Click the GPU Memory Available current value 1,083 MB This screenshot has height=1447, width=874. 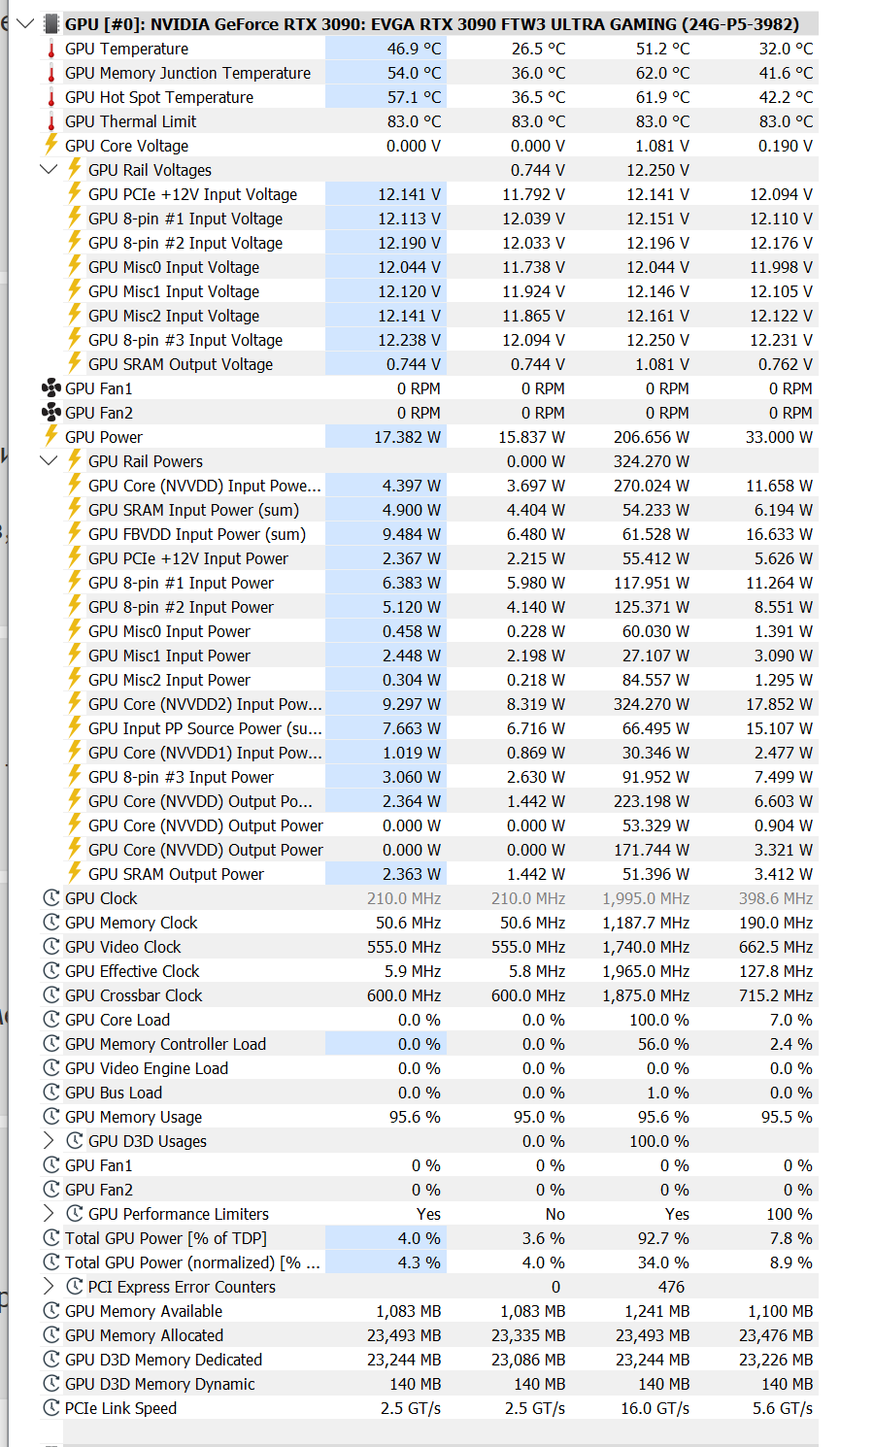point(409,1311)
